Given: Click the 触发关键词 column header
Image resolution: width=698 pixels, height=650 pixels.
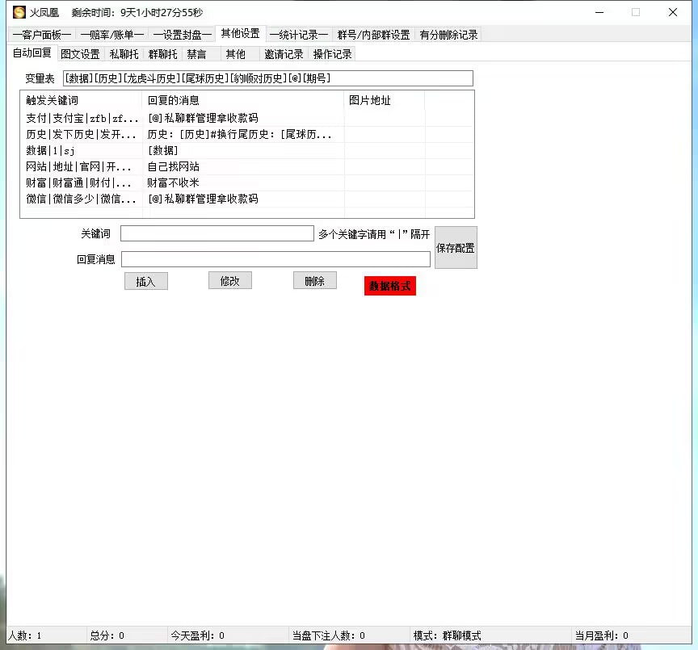Looking at the screenshot, I should click(x=53, y=100).
